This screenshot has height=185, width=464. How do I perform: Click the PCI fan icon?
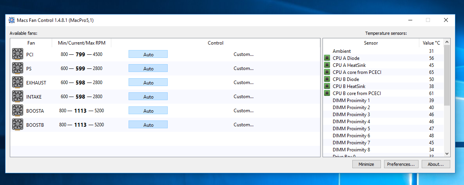click(18, 54)
